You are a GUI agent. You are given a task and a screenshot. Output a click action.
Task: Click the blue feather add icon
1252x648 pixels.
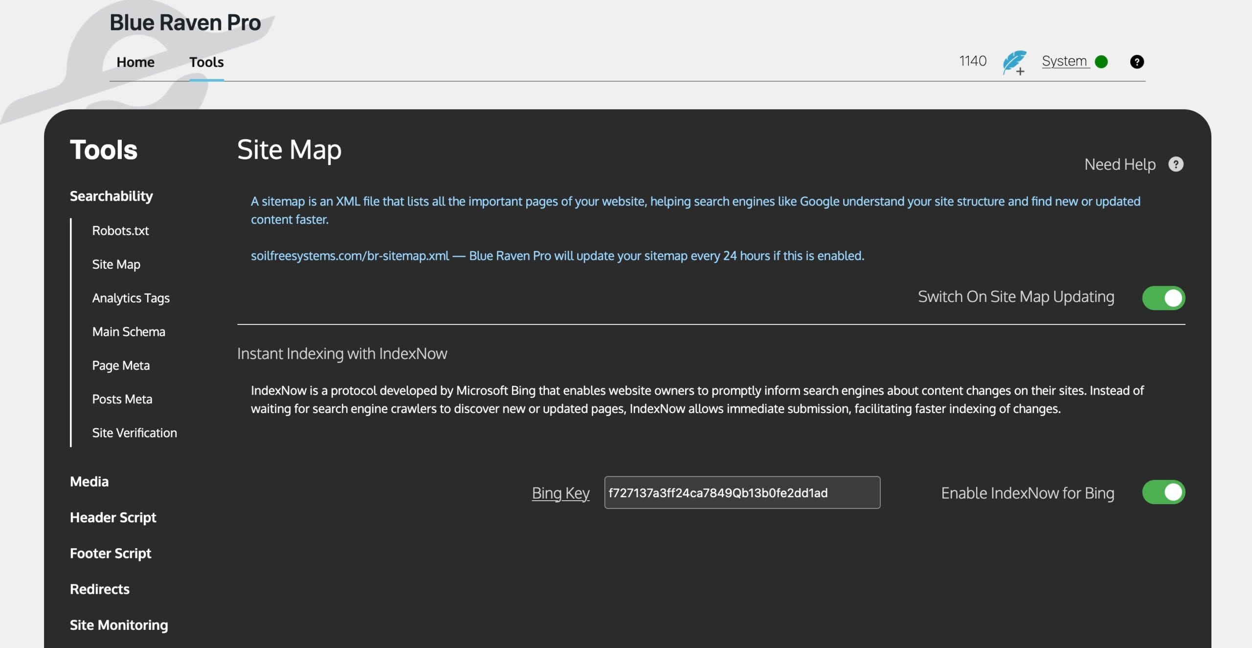1013,64
